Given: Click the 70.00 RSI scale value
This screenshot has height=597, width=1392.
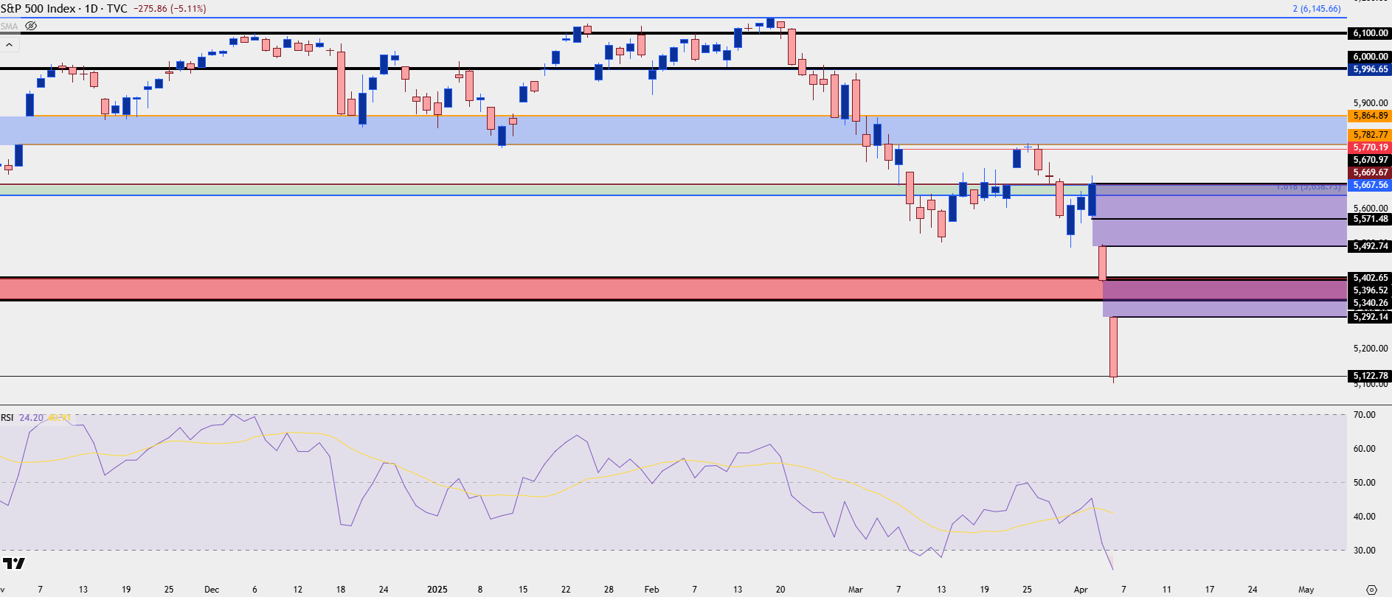Looking at the screenshot, I should [x=1365, y=415].
